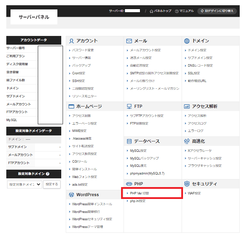Open サーバー情報
Screen dimensions: 246x237
82,58
